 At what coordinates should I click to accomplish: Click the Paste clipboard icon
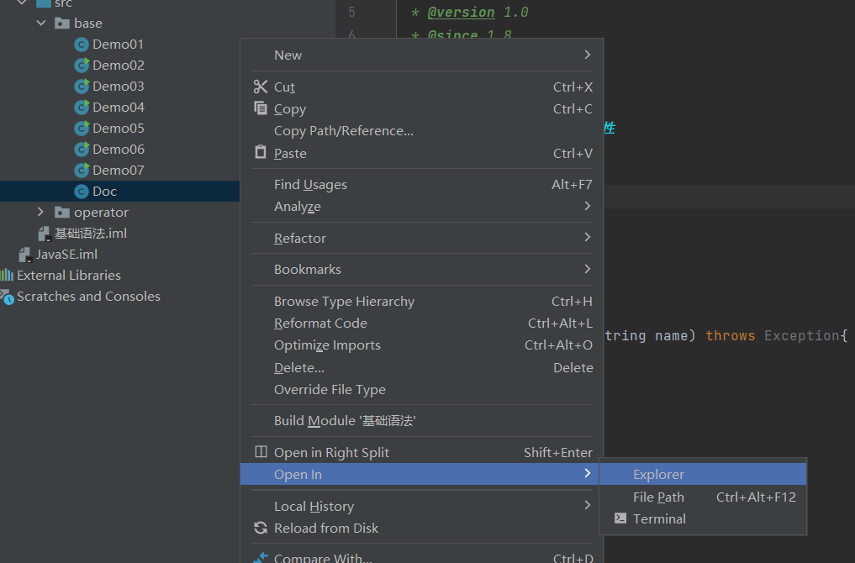[x=260, y=153]
